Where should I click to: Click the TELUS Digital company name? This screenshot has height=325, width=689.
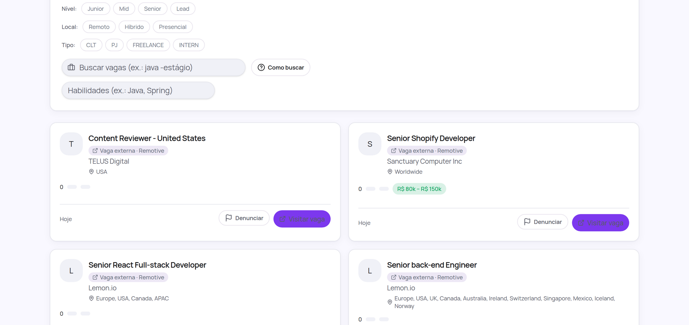point(109,161)
